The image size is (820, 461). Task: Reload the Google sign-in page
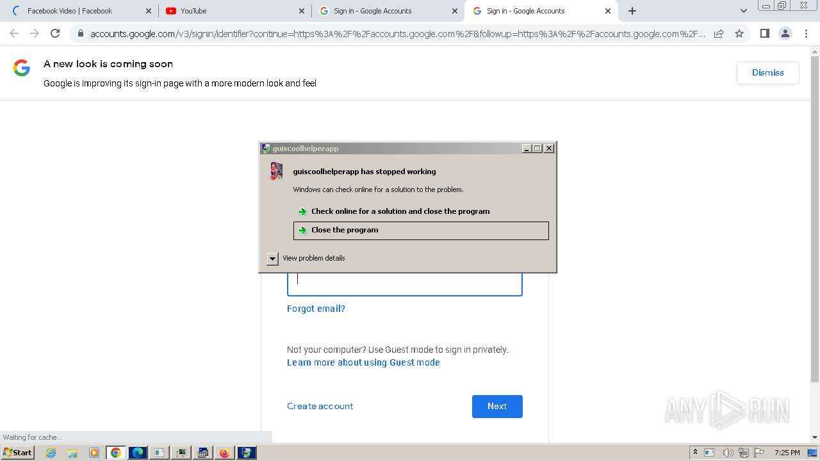click(x=55, y=33)
